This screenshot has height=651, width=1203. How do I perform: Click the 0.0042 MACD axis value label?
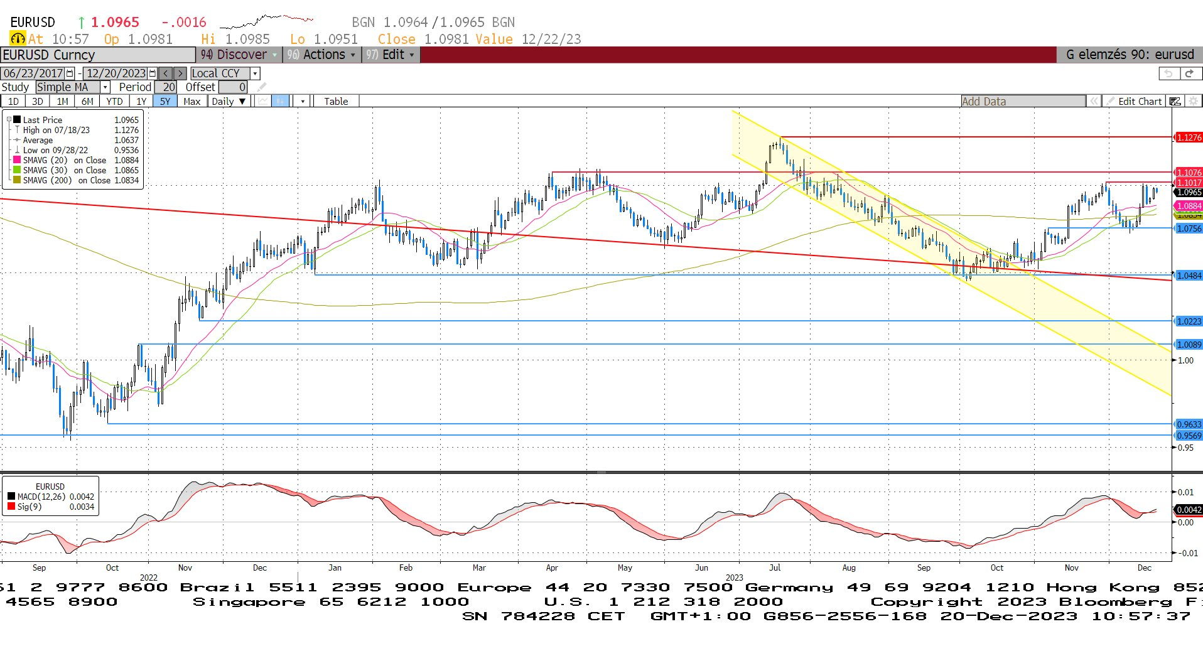click(1188, 510)
